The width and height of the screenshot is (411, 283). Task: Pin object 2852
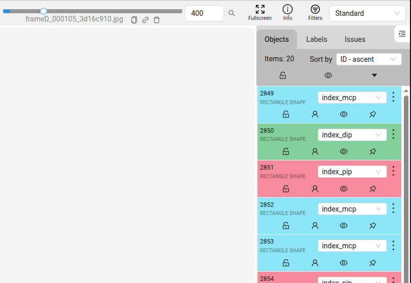(x=373, y=225)
